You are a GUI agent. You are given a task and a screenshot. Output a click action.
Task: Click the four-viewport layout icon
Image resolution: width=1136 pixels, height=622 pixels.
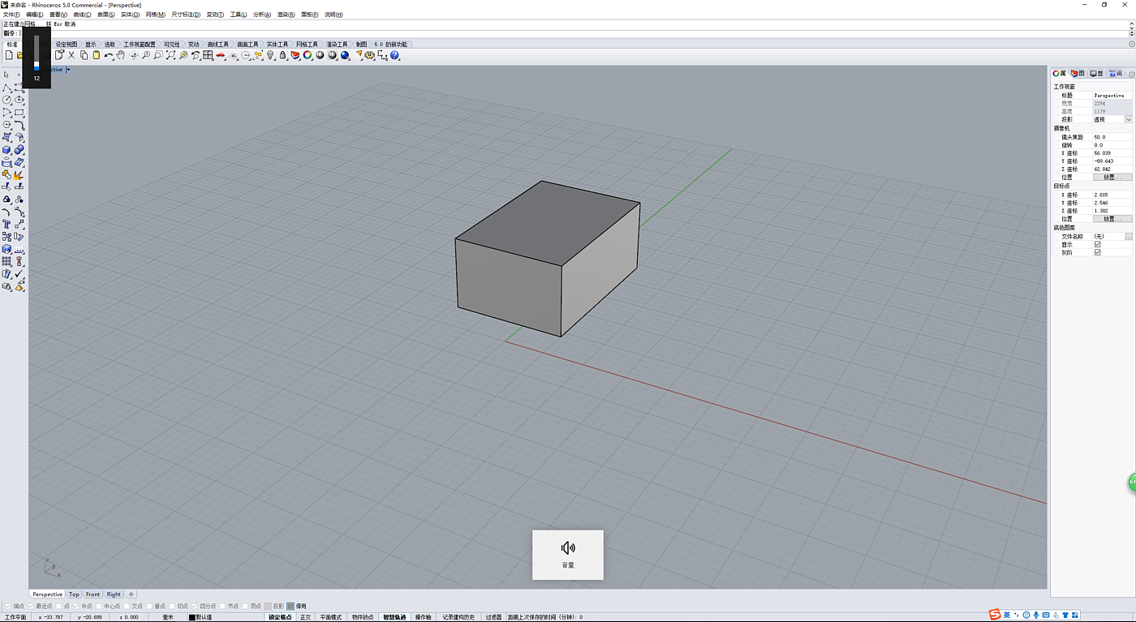click(209, 55)
